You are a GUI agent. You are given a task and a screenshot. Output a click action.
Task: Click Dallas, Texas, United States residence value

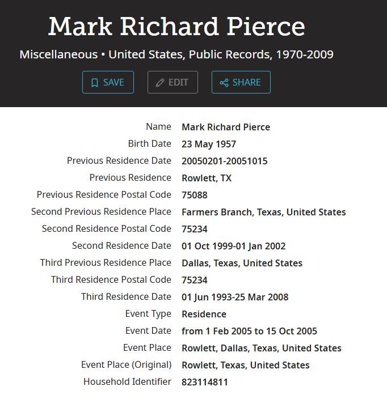[242, 263]
